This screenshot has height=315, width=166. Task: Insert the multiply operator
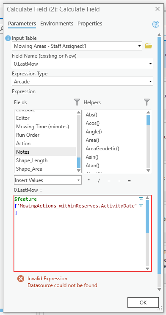[x=89, y=180]
